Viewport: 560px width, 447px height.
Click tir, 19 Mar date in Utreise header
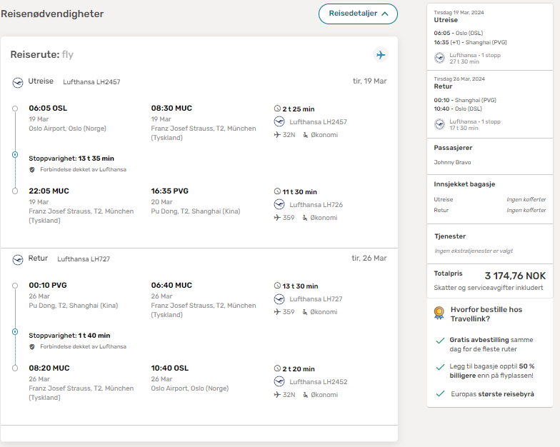[370, 81]
